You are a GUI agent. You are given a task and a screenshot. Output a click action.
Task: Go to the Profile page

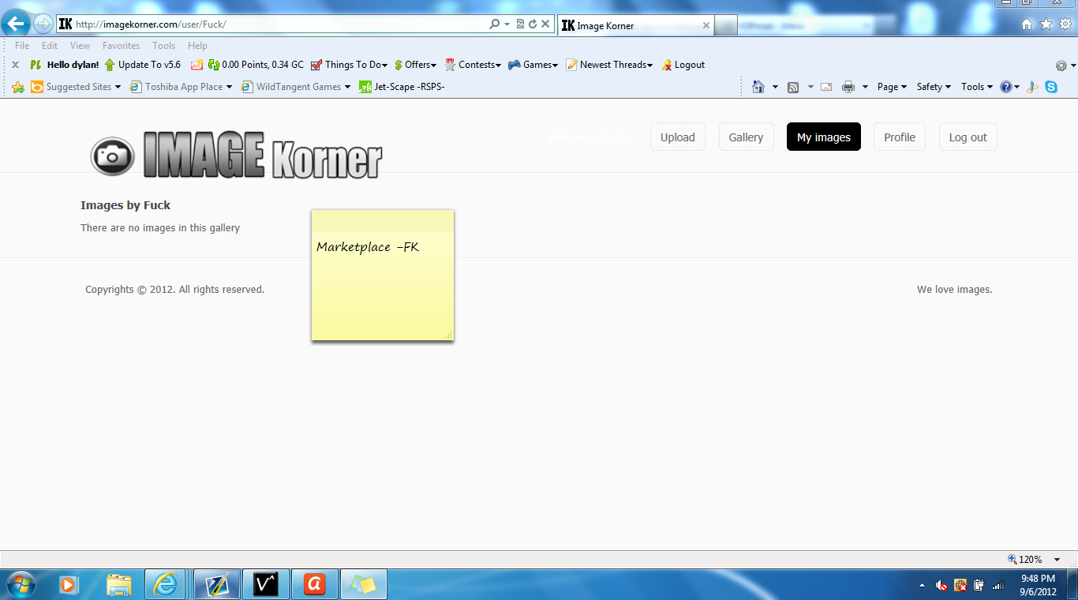(x=900, y=137)
